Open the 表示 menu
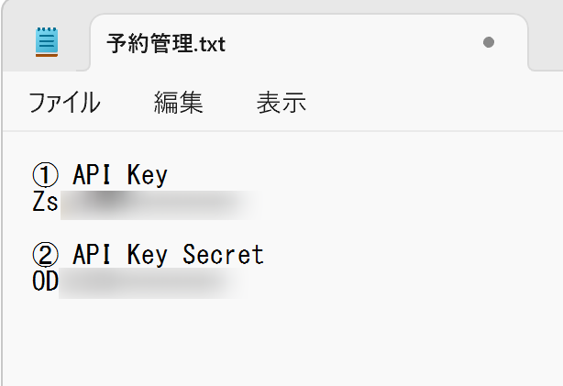The image size is (563, 386). tap(281, 103)
